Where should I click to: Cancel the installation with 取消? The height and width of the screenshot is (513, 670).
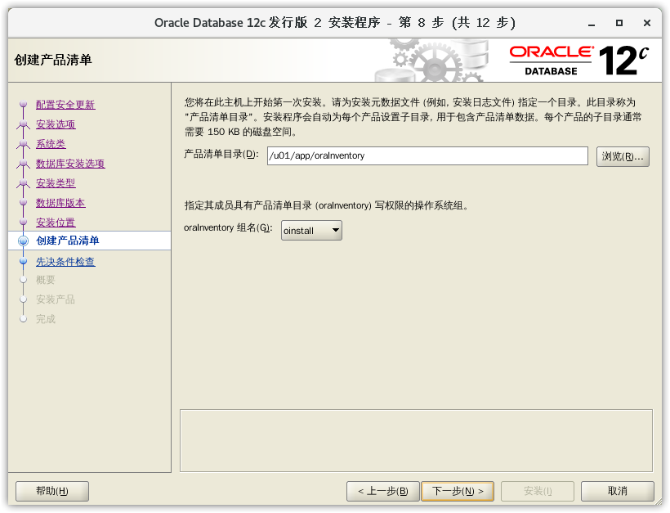(618, 491)
